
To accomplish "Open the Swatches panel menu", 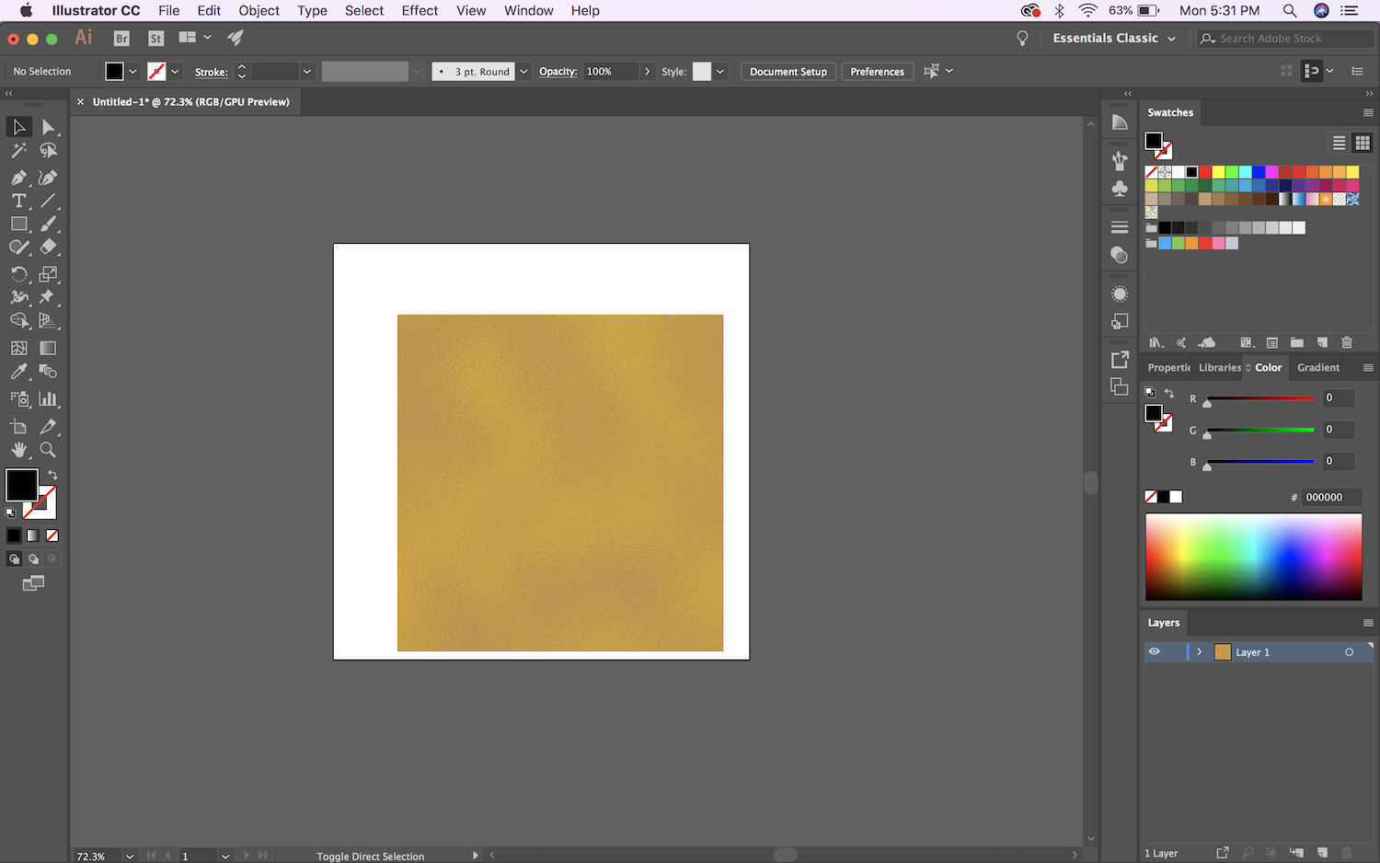I will [1368, 112].
